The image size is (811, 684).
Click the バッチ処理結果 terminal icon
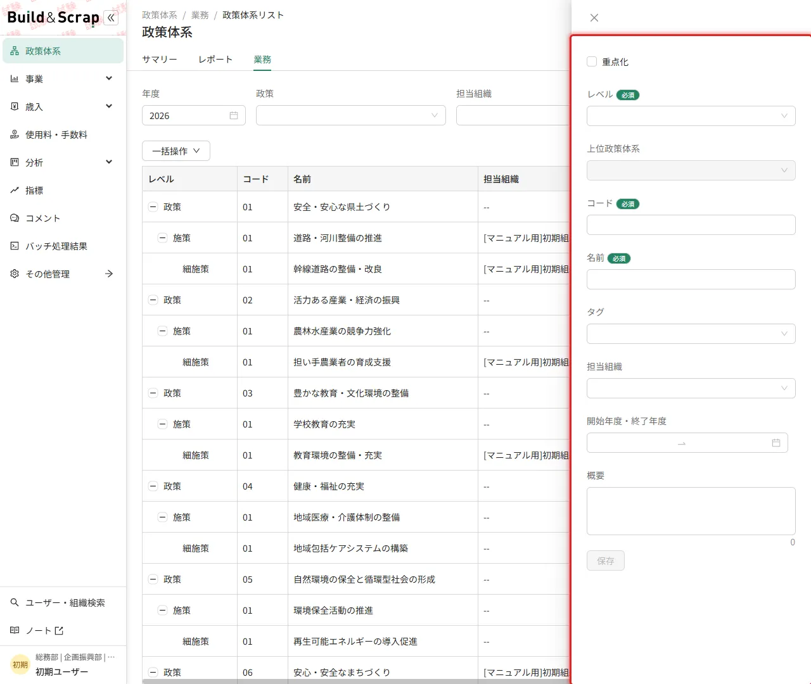pos(15,246)
